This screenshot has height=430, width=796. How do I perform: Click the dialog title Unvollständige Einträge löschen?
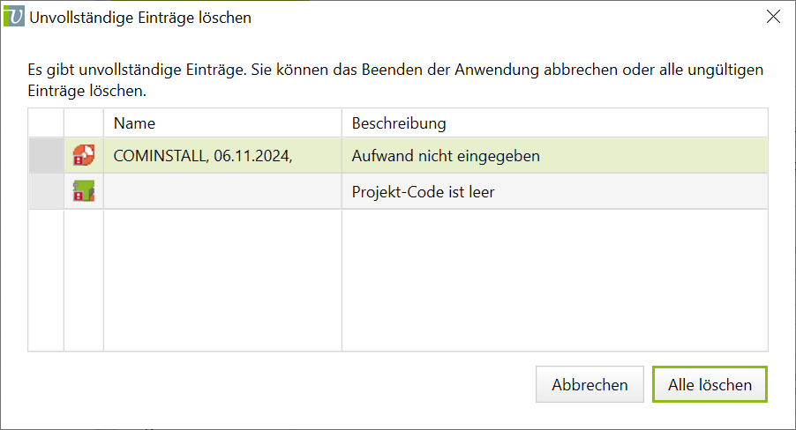pos(140,18)
